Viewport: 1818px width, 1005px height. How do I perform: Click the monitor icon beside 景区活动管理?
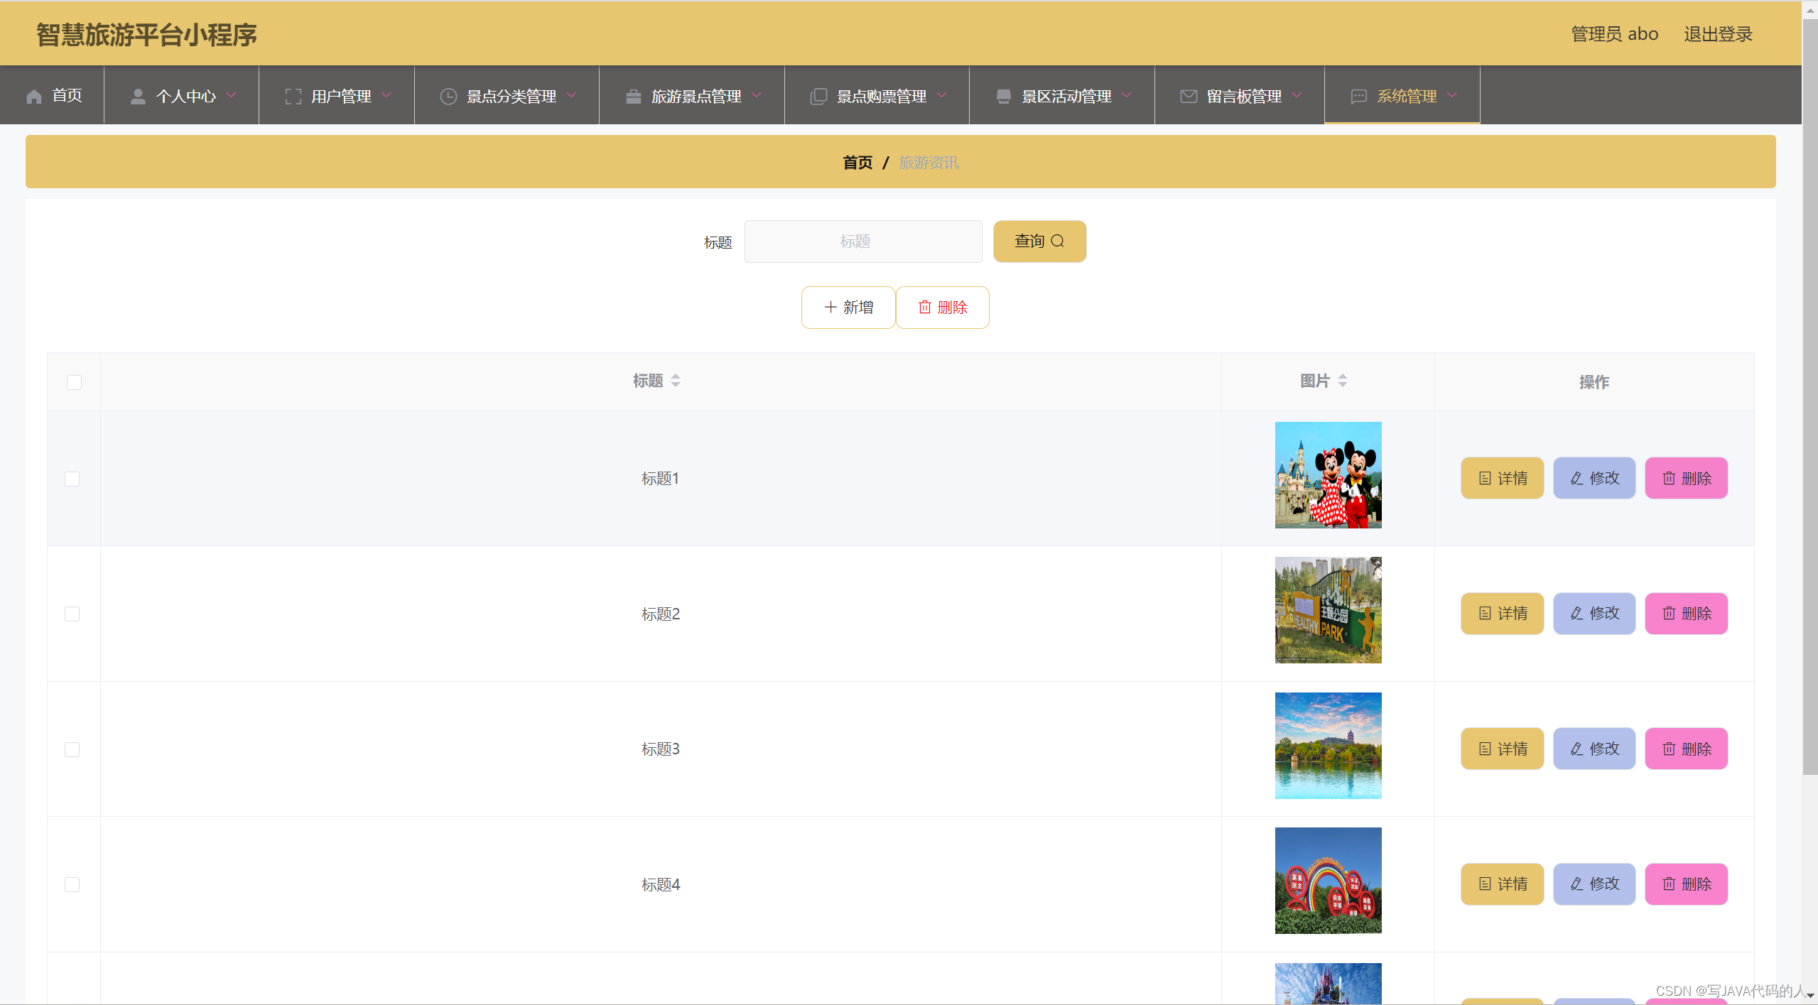point(1003,96)
